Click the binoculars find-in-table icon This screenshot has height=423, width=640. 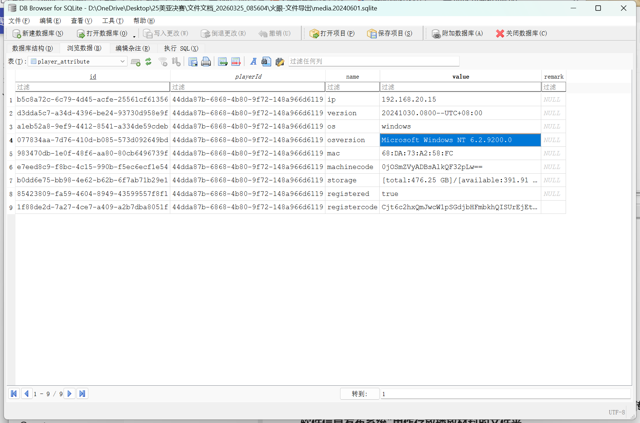coord(266,62)
